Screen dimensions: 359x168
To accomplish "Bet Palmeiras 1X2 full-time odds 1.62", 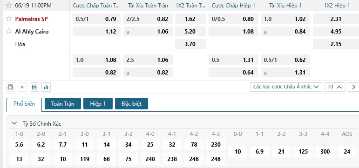I will coord(191,19).
